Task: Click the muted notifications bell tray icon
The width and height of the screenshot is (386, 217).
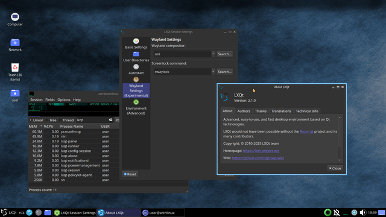Action: tap(337, 212)
